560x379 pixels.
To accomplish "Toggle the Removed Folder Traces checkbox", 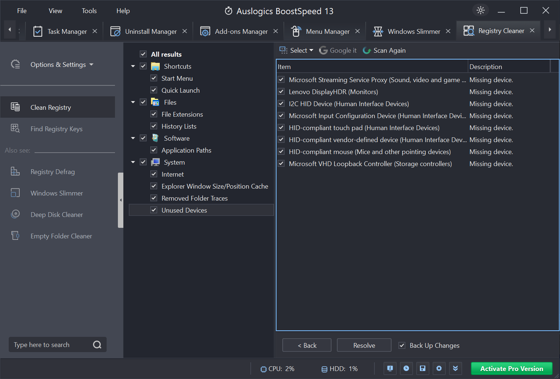I will pyautogui.click(x=154, y=198).
